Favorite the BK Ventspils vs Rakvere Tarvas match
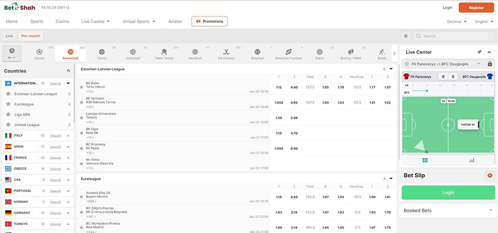The height and width of the screenshot is (233, 498). [x=81, y=103]
